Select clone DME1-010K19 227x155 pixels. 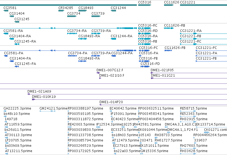(129, 99)
